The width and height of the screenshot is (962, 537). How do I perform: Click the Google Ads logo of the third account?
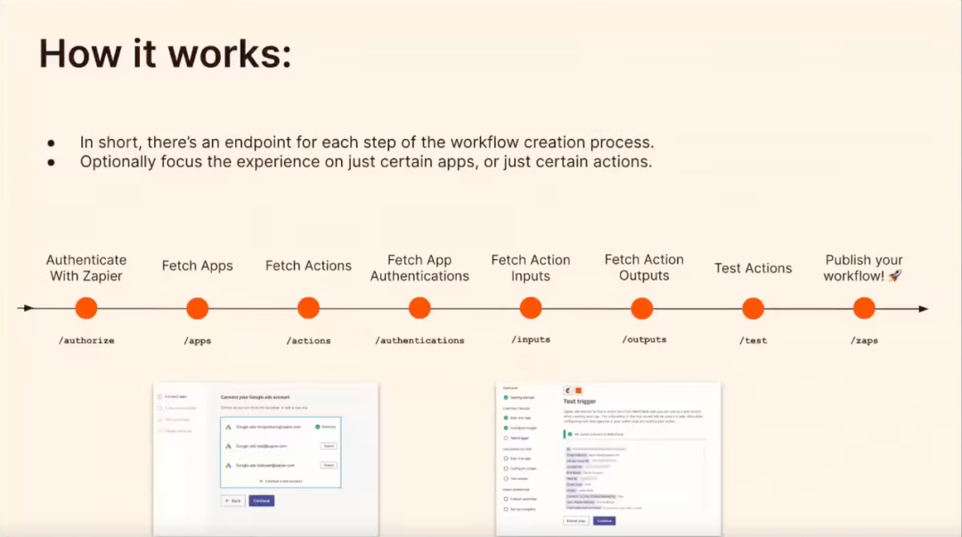click(x=228, y=465)
